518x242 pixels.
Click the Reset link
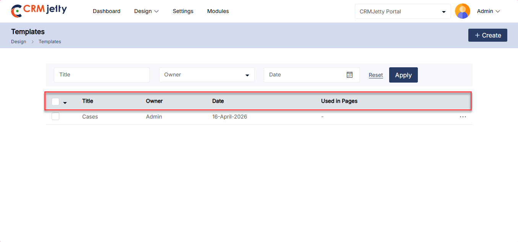click(376, 75)
